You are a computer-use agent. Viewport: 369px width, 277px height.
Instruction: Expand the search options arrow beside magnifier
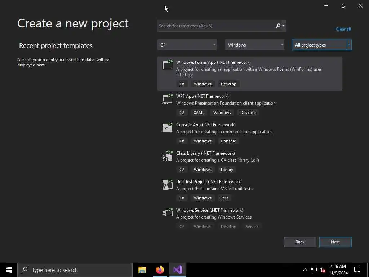click(283, 26)
